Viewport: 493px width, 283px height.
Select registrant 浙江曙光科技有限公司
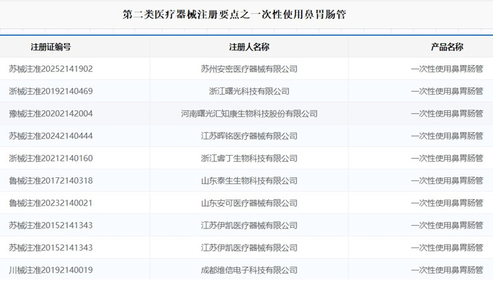click(249, 91)
